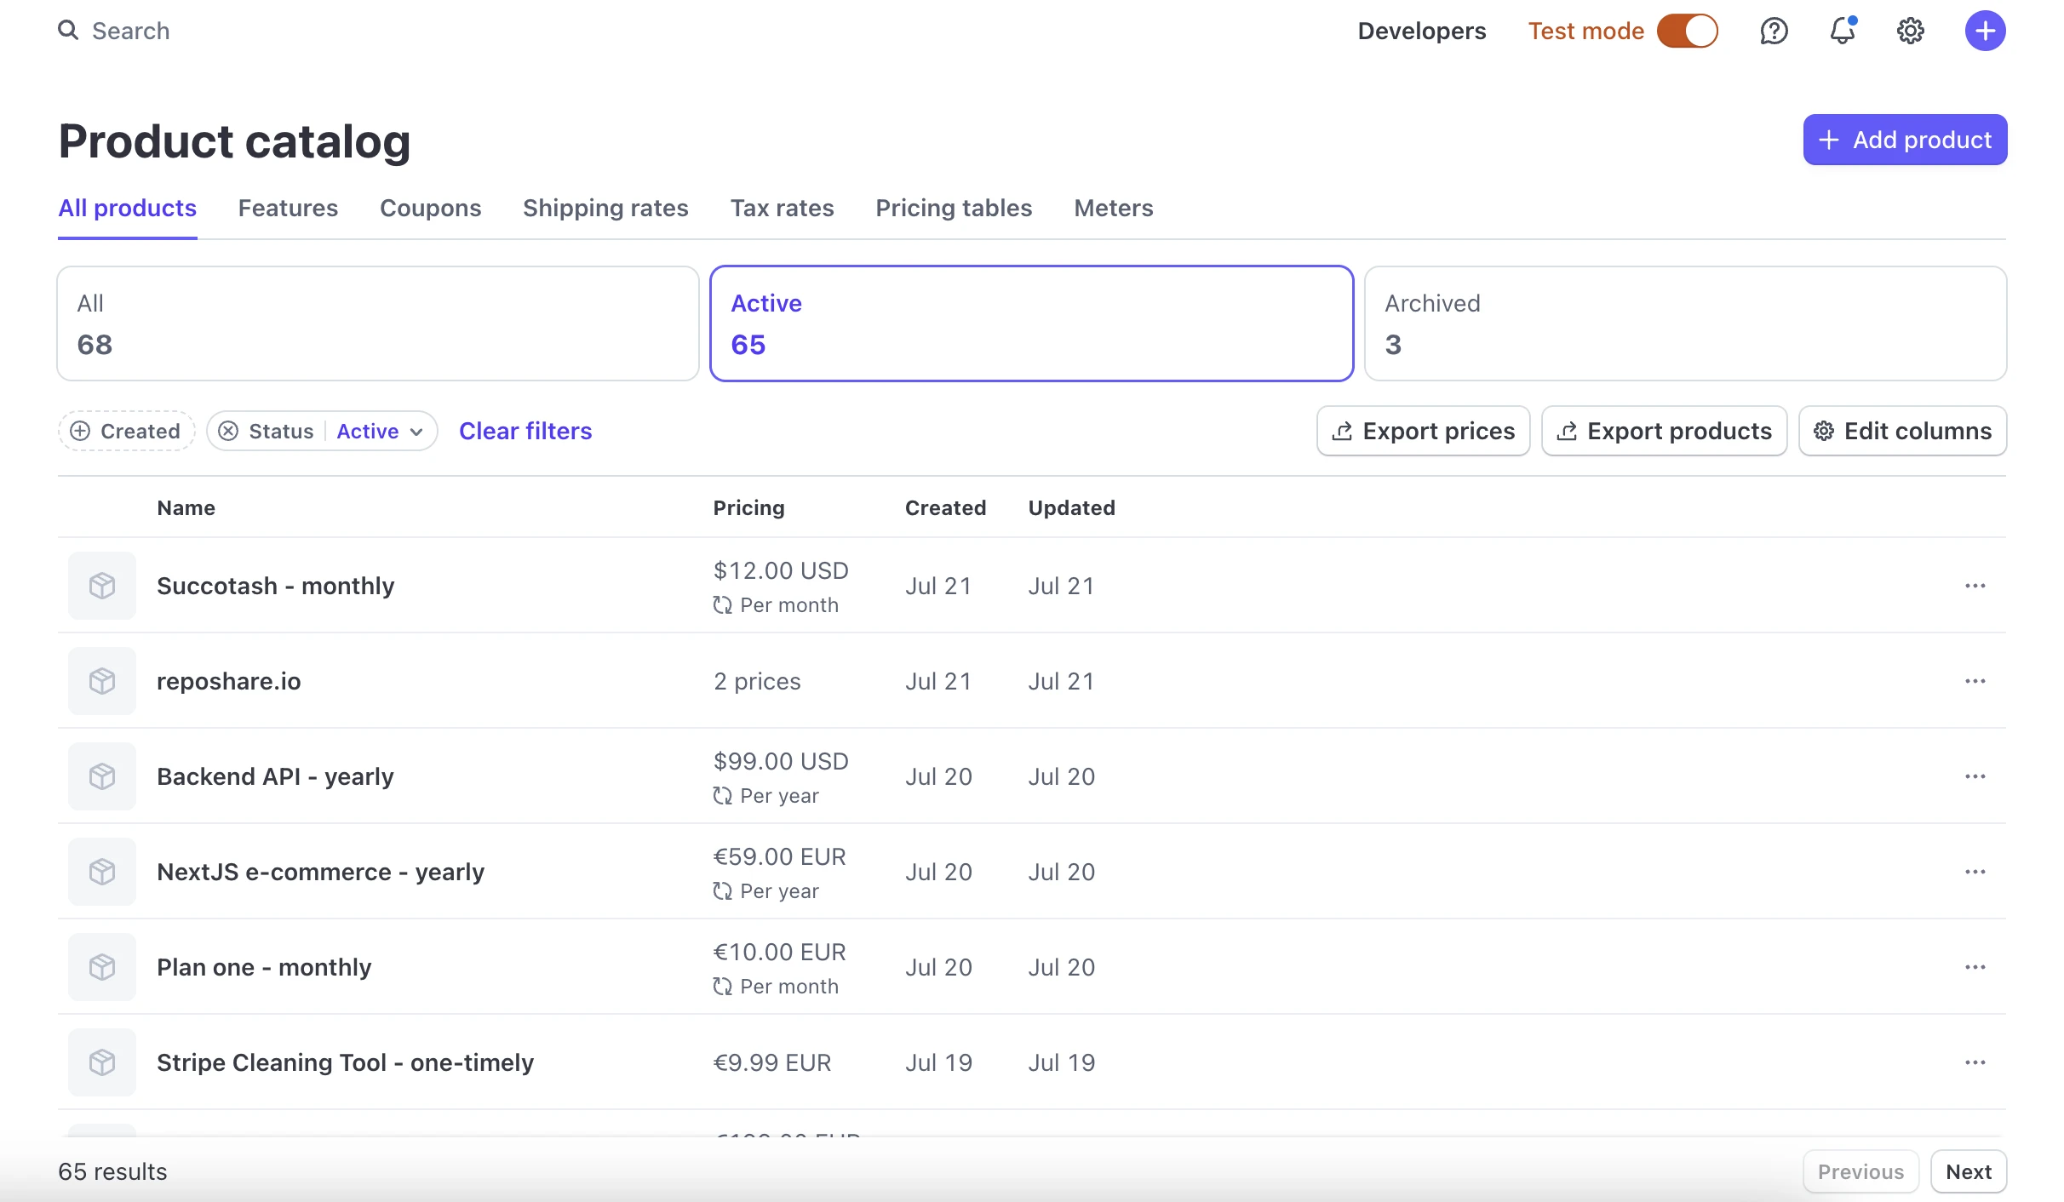This screenshot has height=1202, width=2064.
Task: Focus the Search field
Action: [x=130, y=31]
